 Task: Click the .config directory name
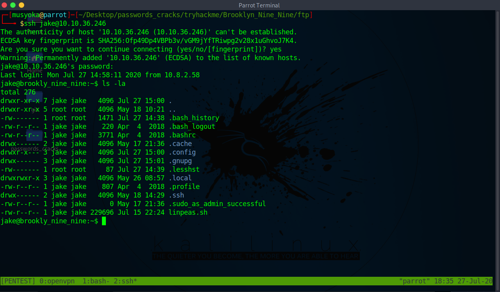click(x=182, y=152)
